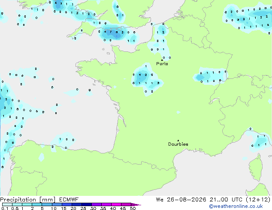
Task: Select the 0.5–1 mm legend swatch
Action: (x=17, y=204)
